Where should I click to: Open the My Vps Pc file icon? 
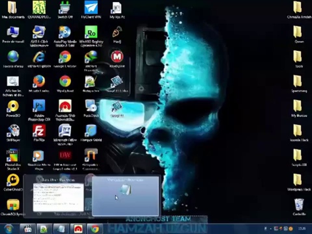(x=117, y=8)
